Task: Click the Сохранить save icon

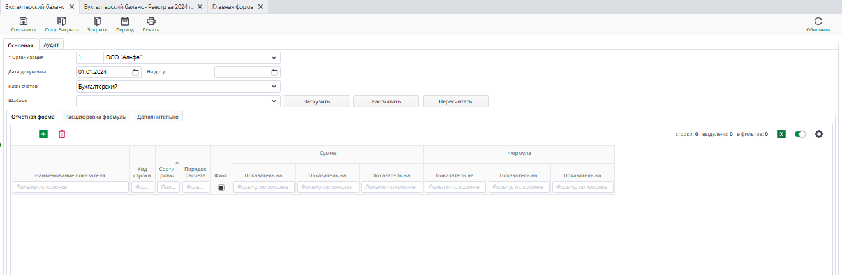Action: pos(24,21)
